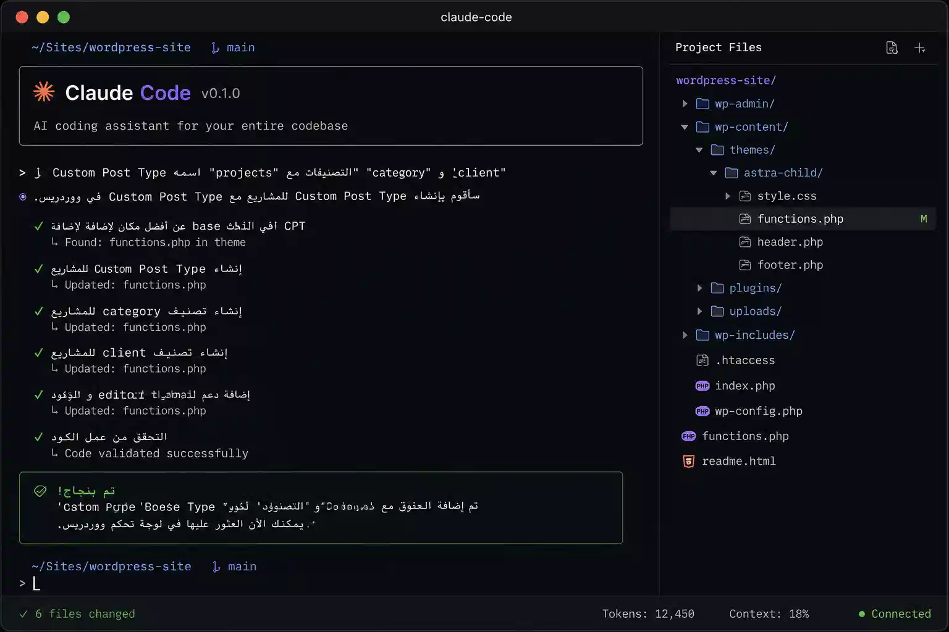The height and width of the screenshot is (632, 949).
Task: Click the success badge icon in result box
Action: click(40, 491)
